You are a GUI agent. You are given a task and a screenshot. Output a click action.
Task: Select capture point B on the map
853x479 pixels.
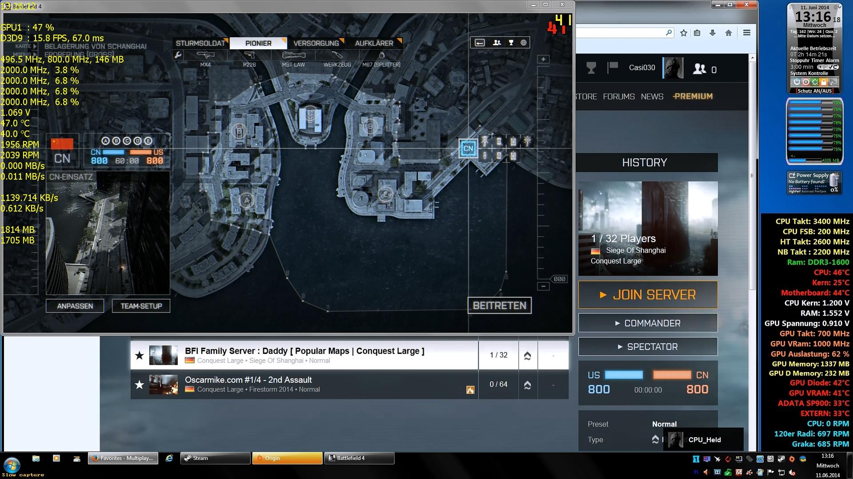[x=240, y=131]
